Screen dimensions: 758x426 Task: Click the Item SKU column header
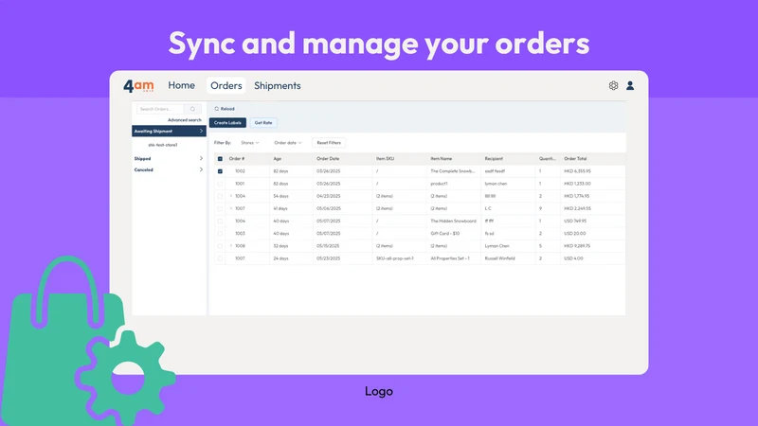click(x=386, y=158)
